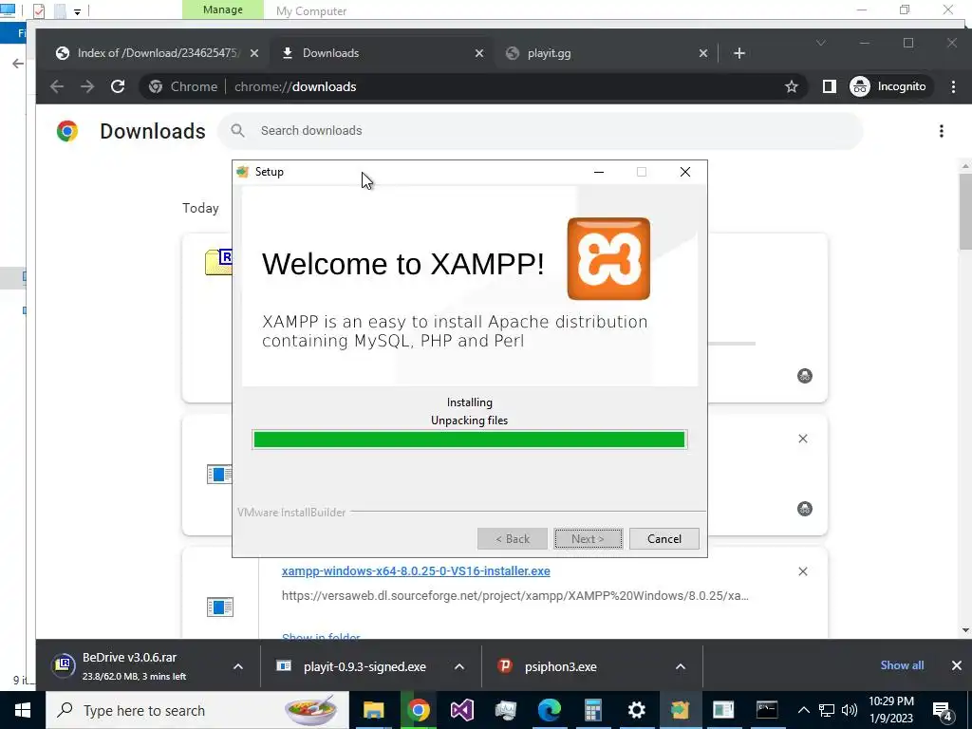The height and width of the screenshot is (729, 972).
Task: Click the Manage ribbon tab in My Computer
Action: click(x=222, y=9)
